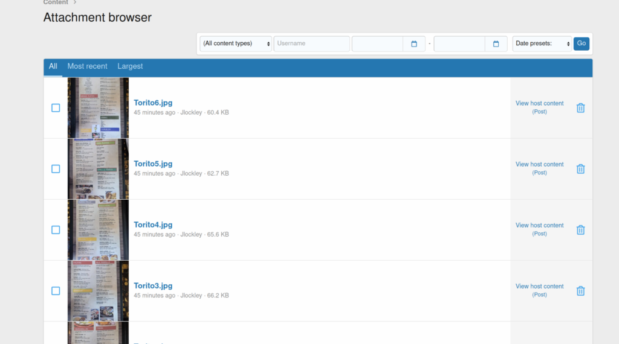Image resolution: width=619 pixels, height=344 pixels.
Task: Check the box next to Torito4.jpg
Action: coord(56,230)
